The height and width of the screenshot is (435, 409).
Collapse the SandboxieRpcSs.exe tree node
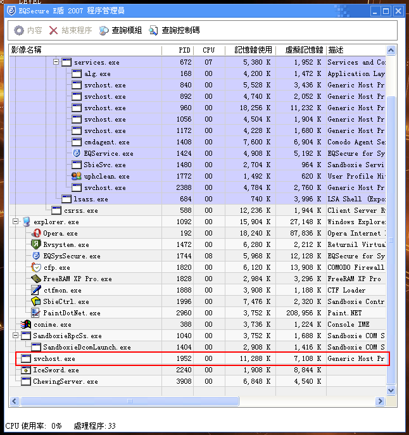pos(16,336)
